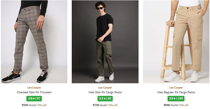Click the struck-through ₹2,799 original price
Image resolution: width=210 pixels, height=109 pixels.
(x=175, y=105)
